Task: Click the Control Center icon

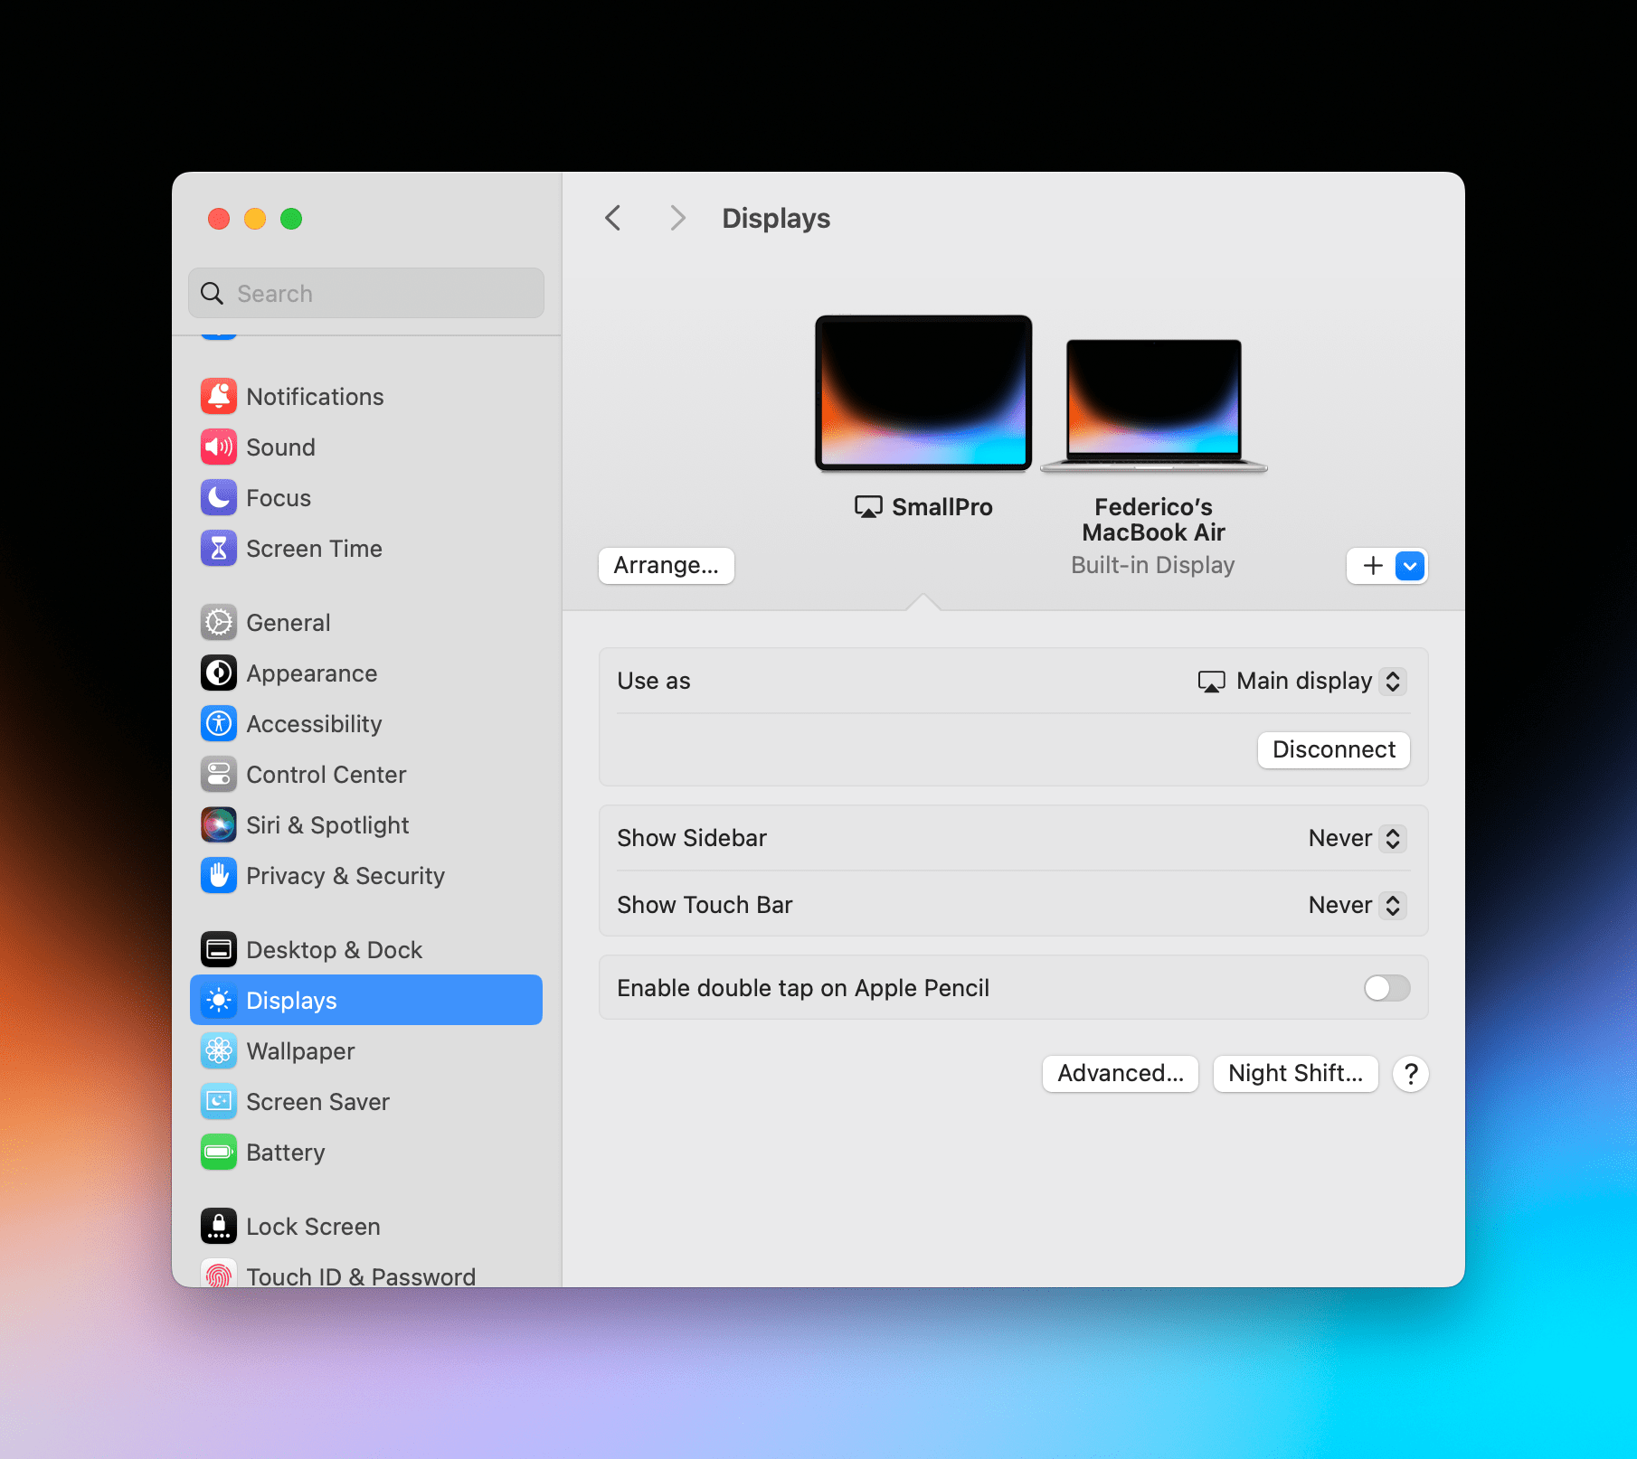Action: coord(219,774)
